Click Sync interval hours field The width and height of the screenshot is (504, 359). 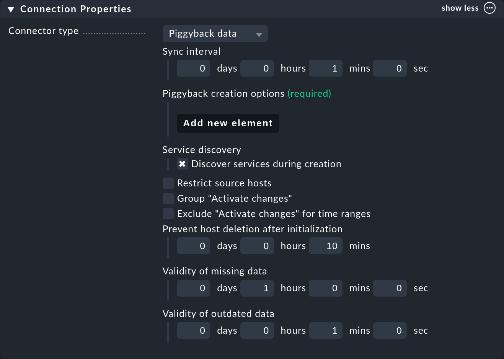pyautogui.click(x=257, y=68)
